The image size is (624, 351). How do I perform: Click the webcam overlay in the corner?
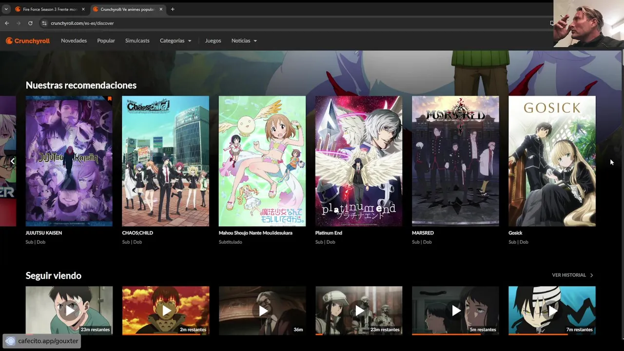pyautogui.click(x=588, y=24)
